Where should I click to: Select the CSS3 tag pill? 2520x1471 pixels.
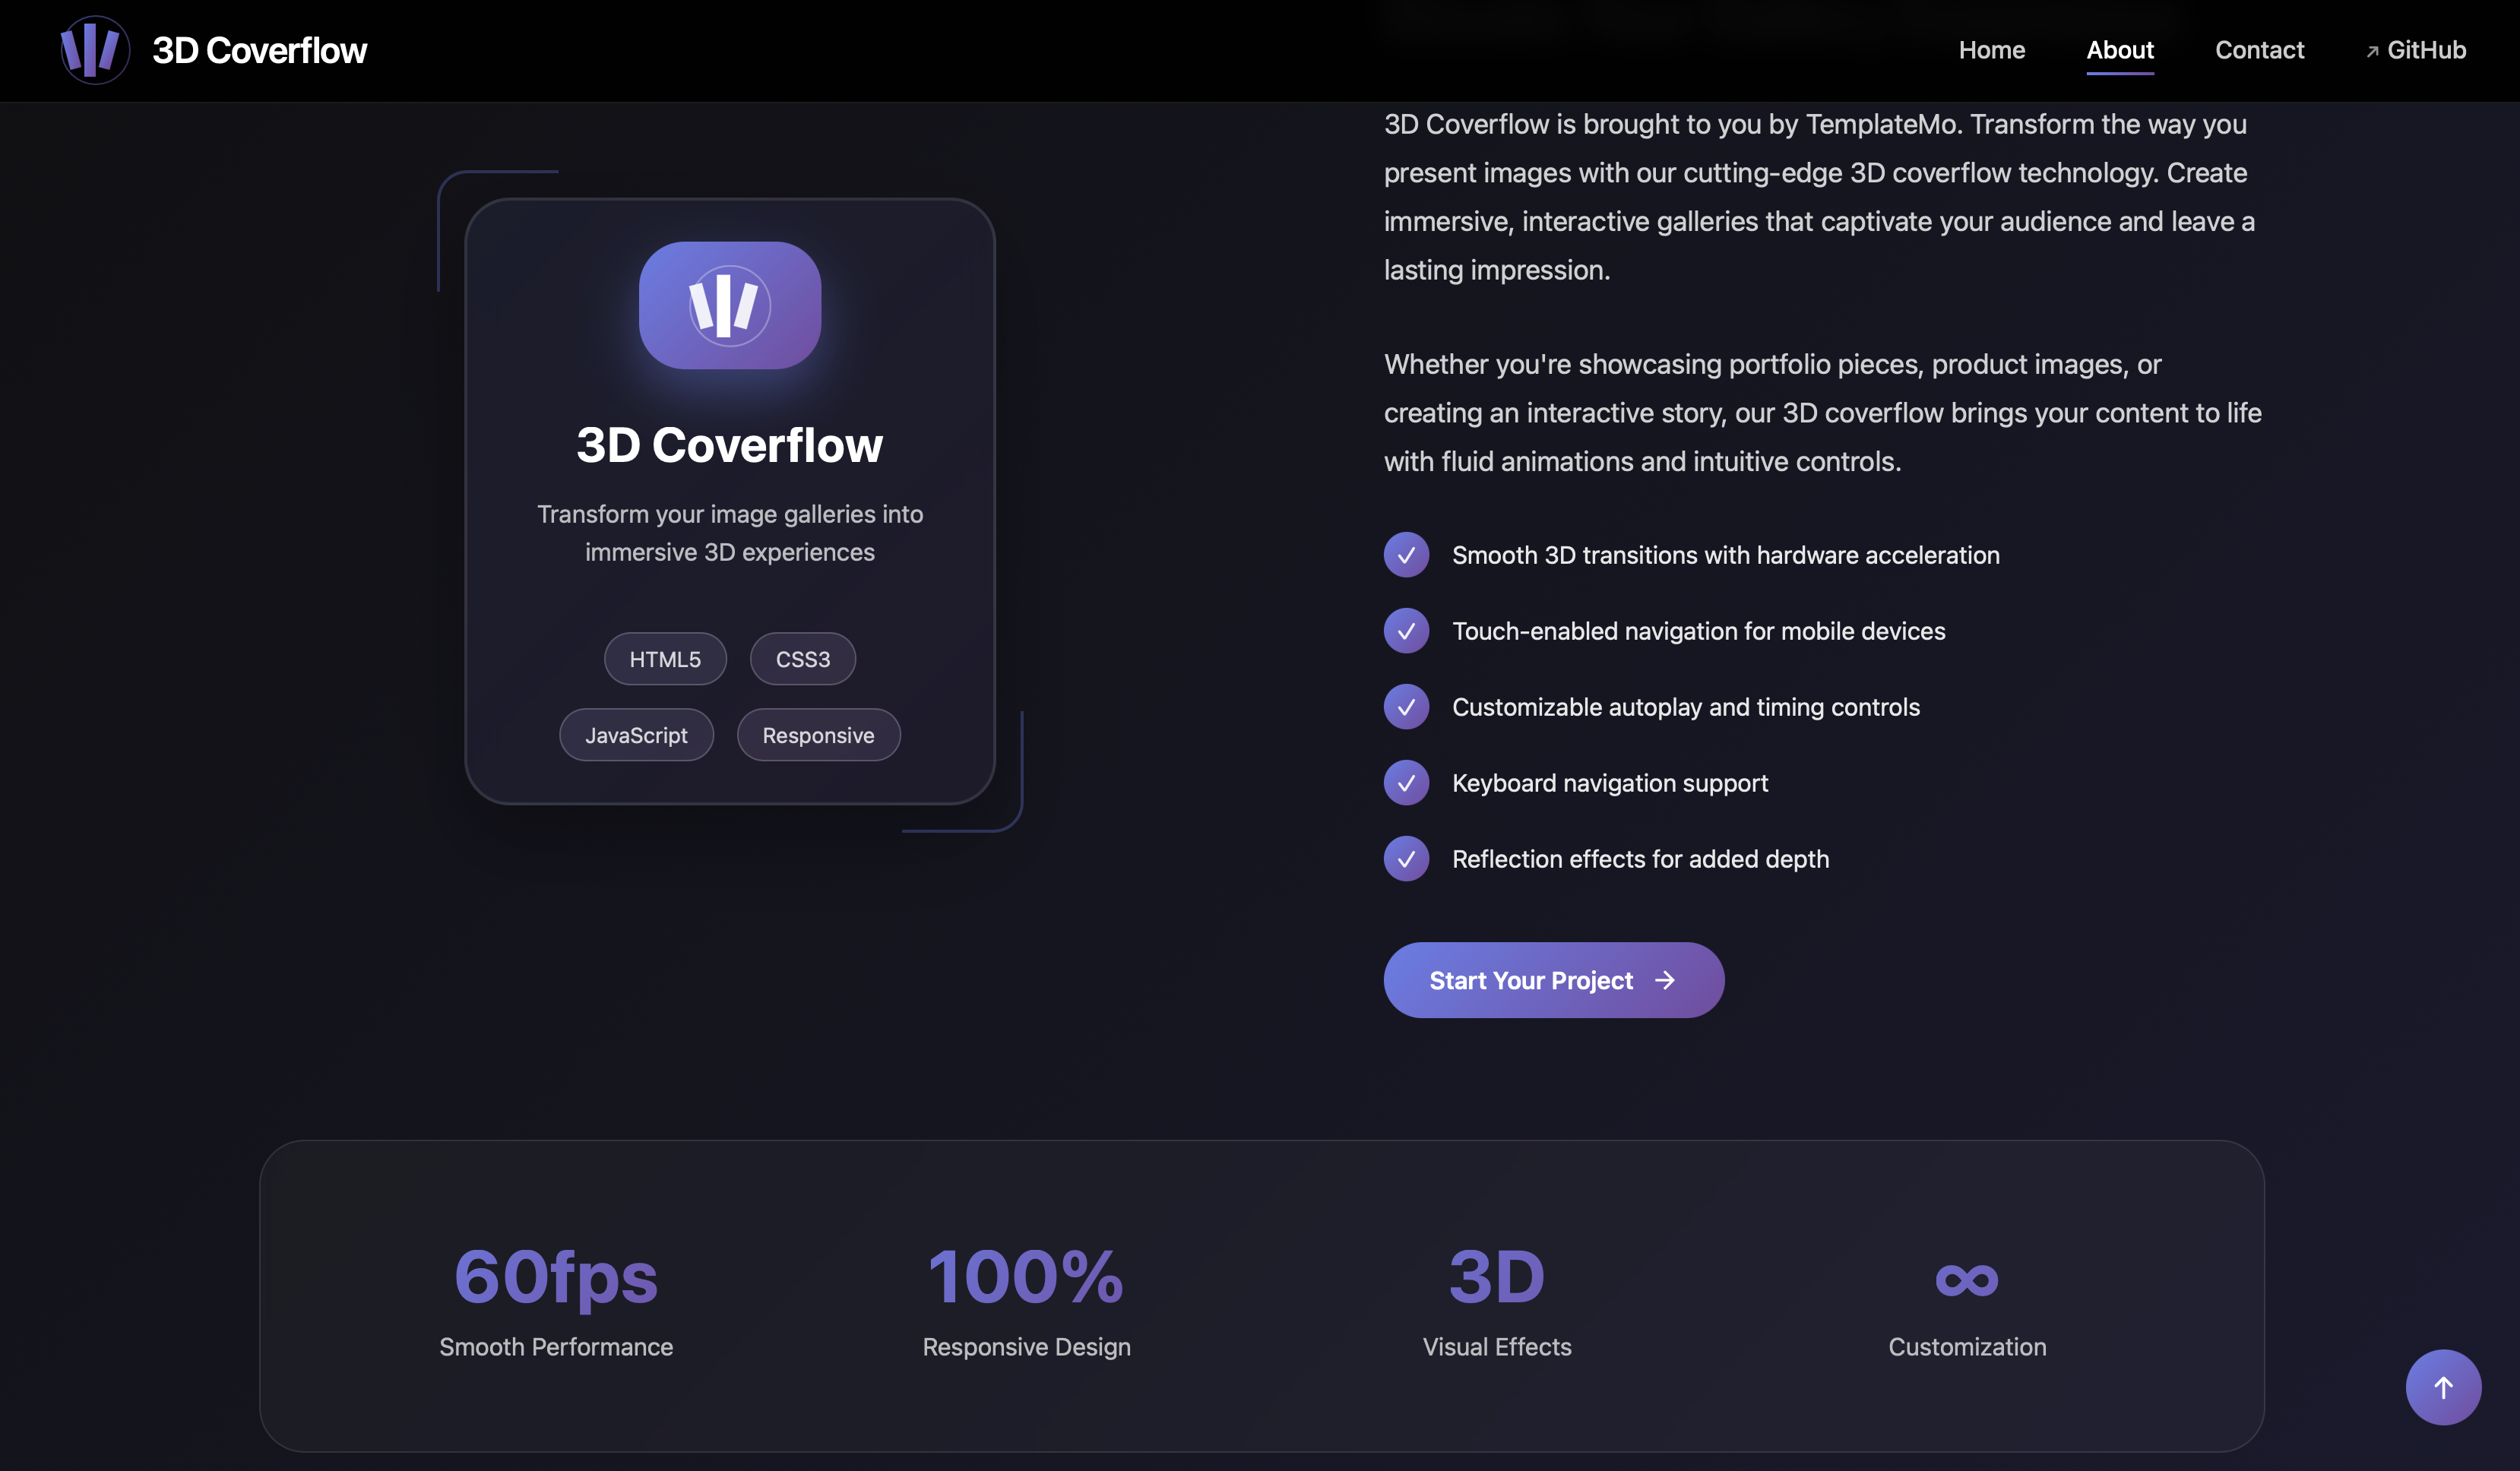[803, 659]
